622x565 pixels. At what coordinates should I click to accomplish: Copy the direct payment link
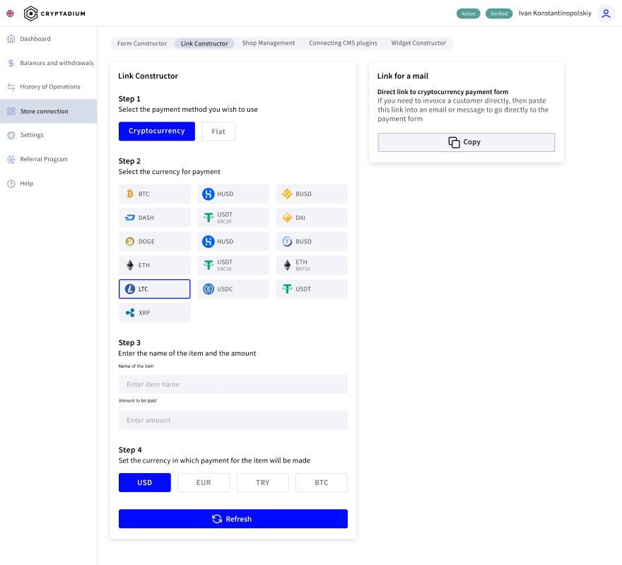[x=466, y=142]
